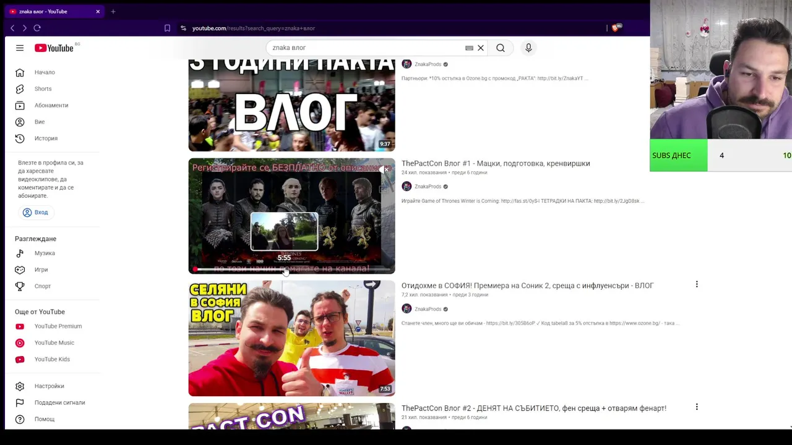Open title ThePactCon Влог #2 - ДЕНЯТ НА СЪБИТИЕТО

(x=534, y=408)
